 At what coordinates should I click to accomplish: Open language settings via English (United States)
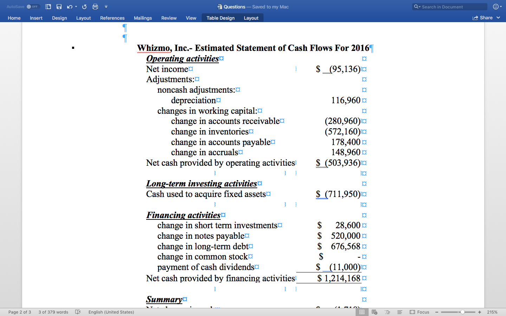[111, 312]
